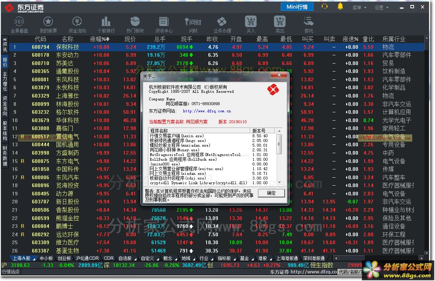Click 行情站点 in the status bar
This screenshot has height=281, width=435.
click(x=10, y=272)
